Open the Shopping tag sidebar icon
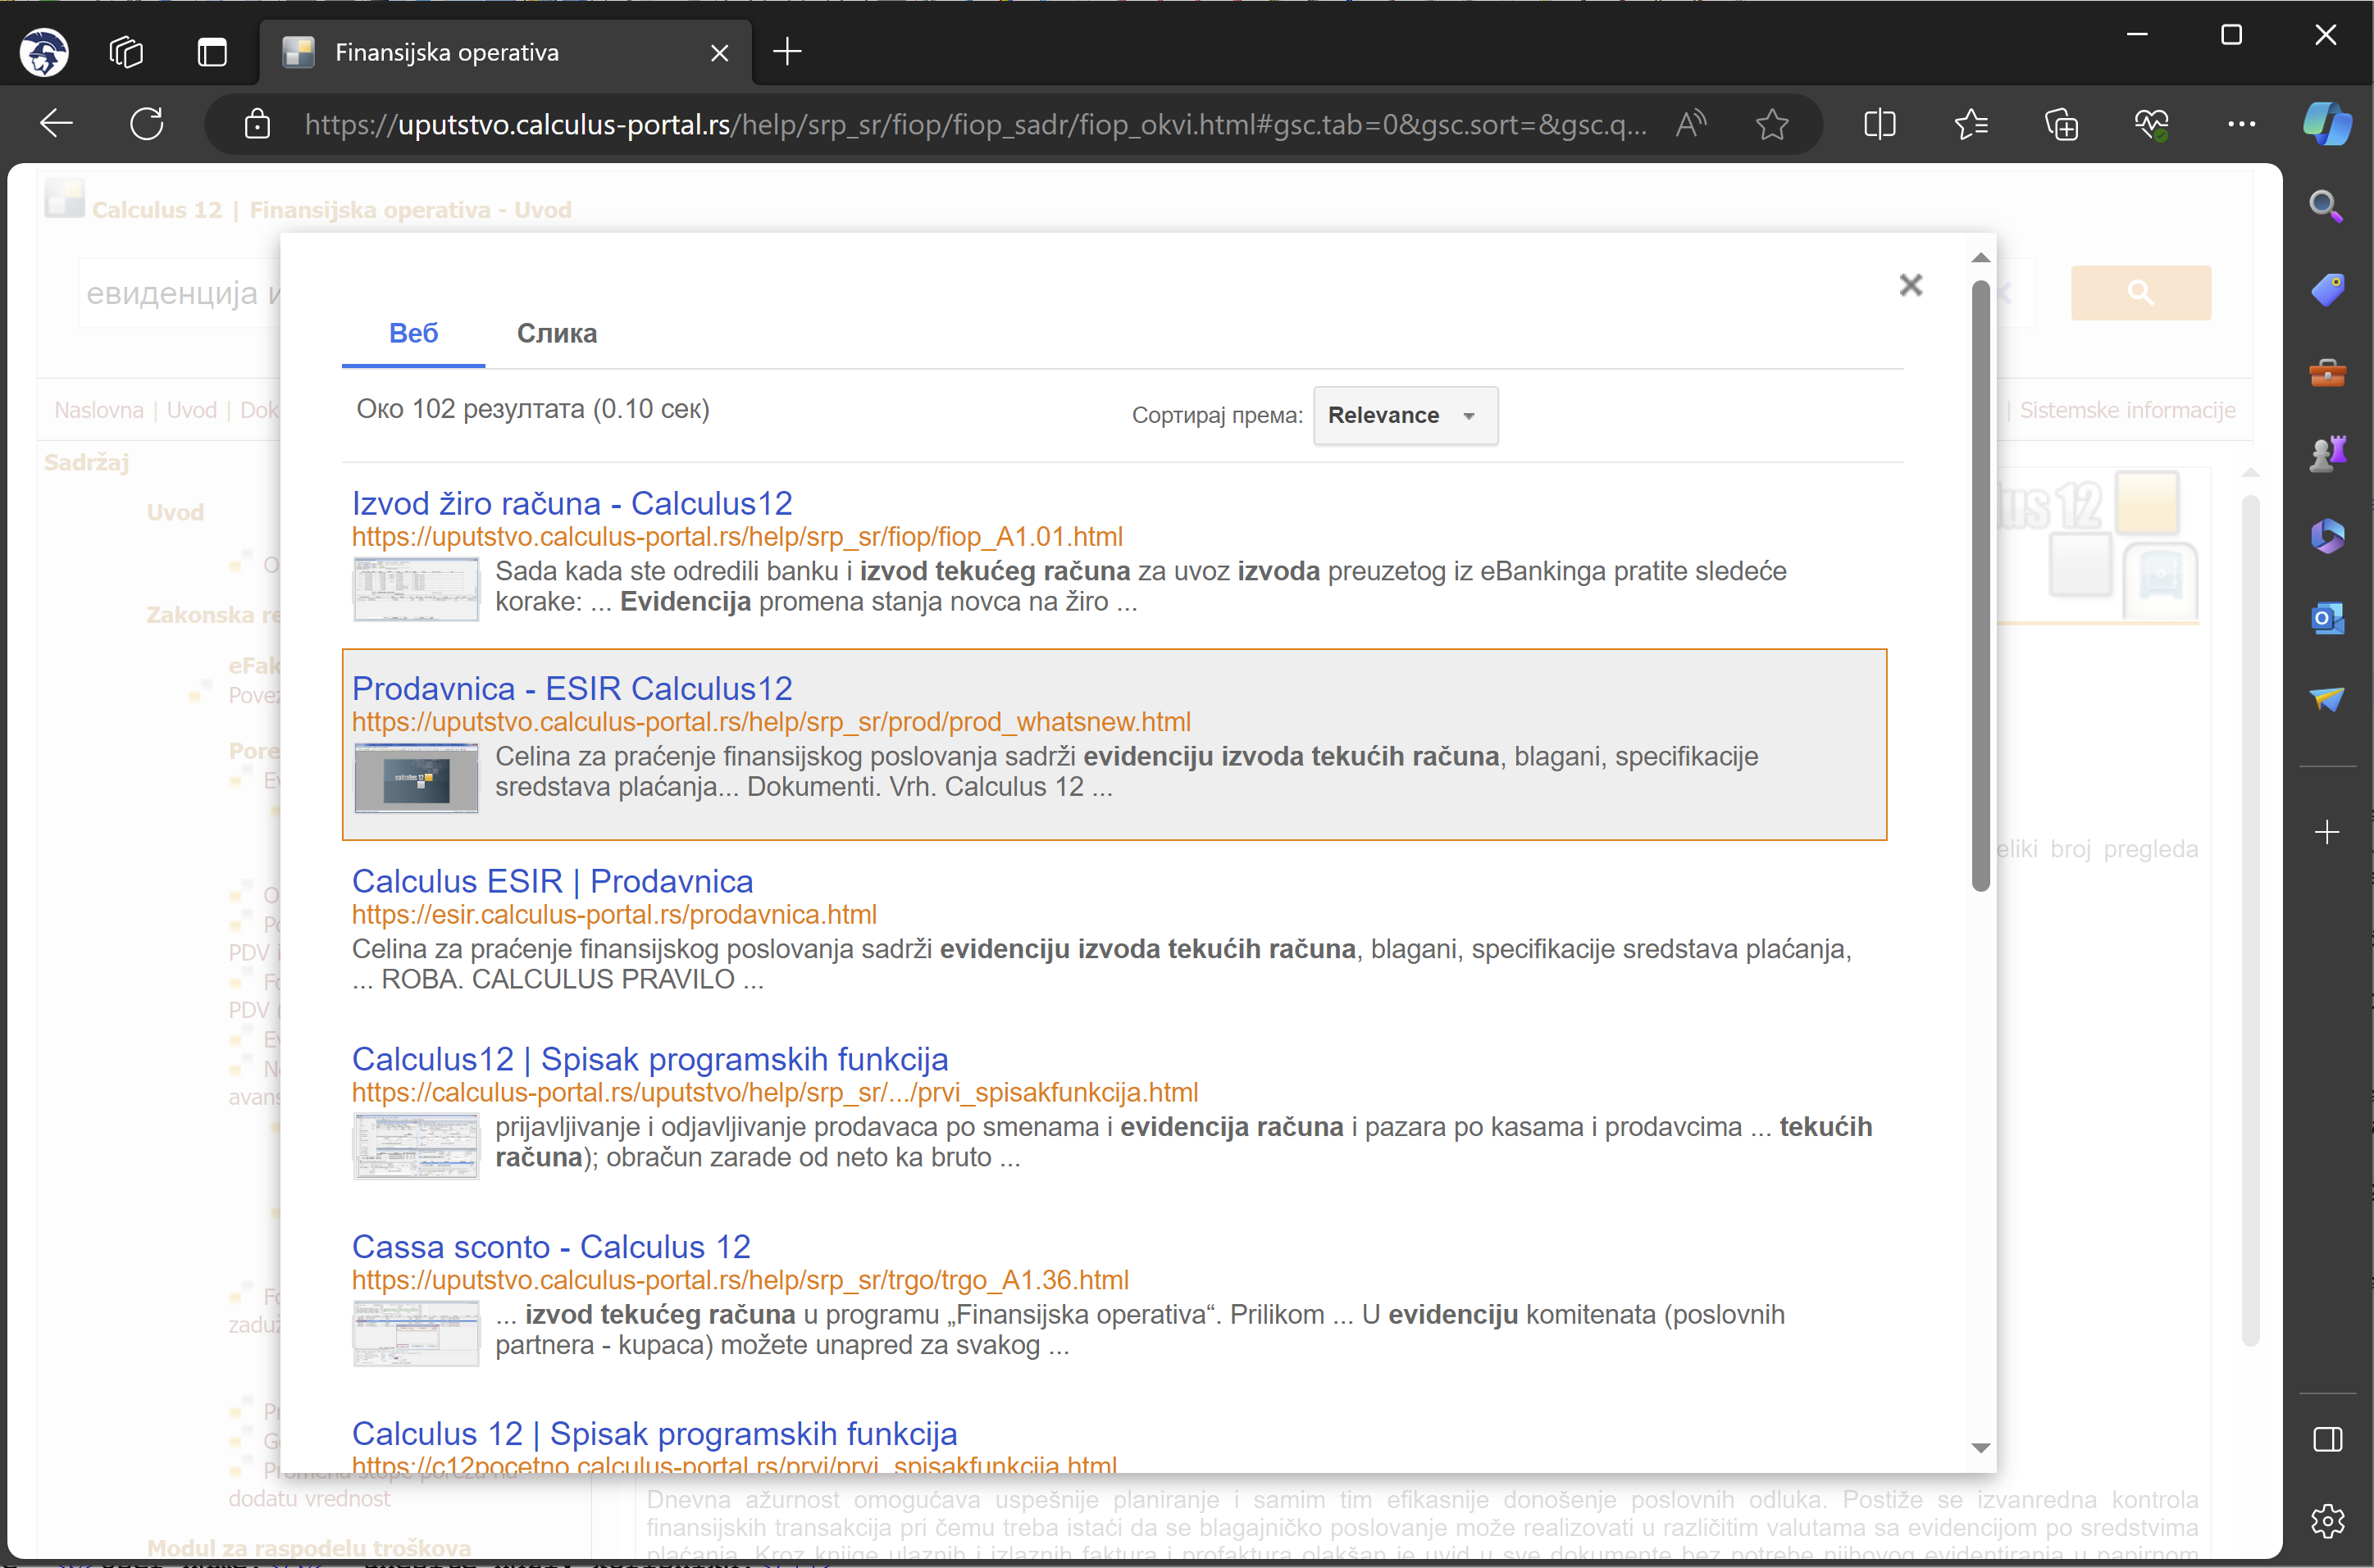 (x=2327, y=290)
